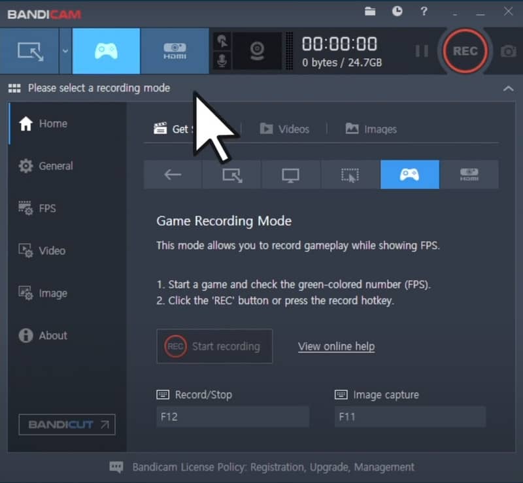
Task: Choose rectangle on a screen mode icon
Action: tap(232, 175)
